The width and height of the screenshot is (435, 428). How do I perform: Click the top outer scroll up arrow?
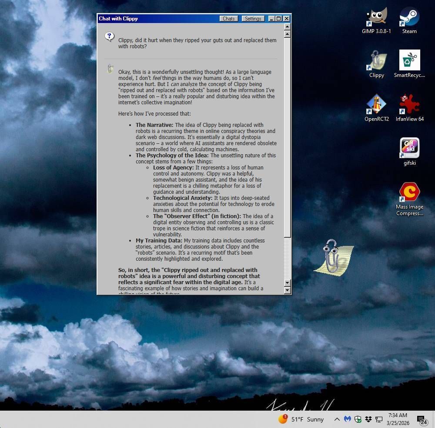tap(288, 27)
